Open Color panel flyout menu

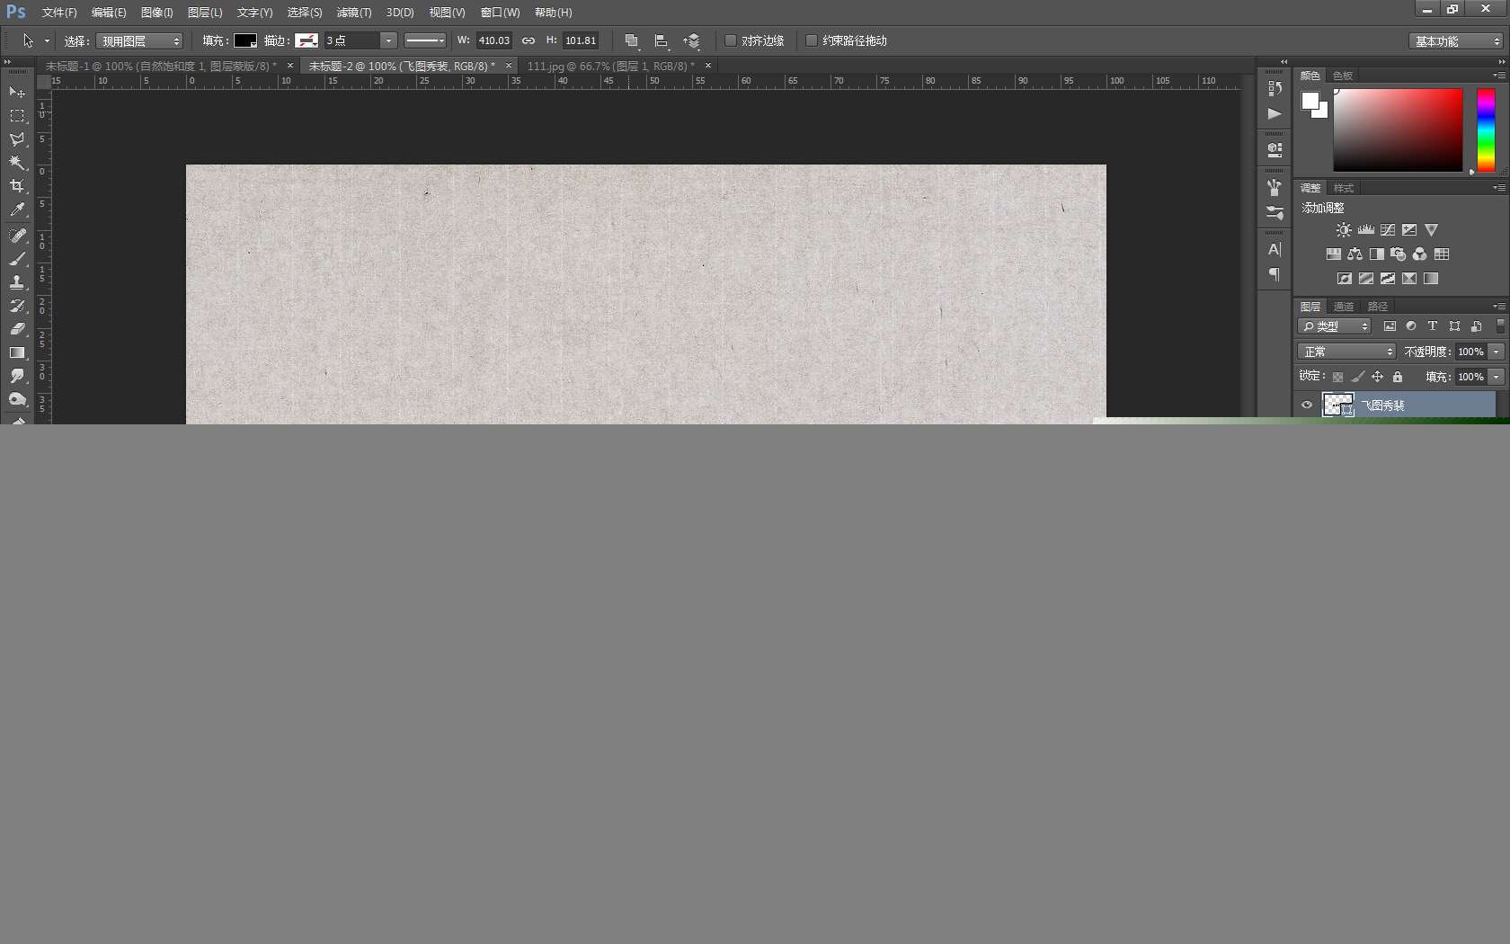[x=1499, y=76]
